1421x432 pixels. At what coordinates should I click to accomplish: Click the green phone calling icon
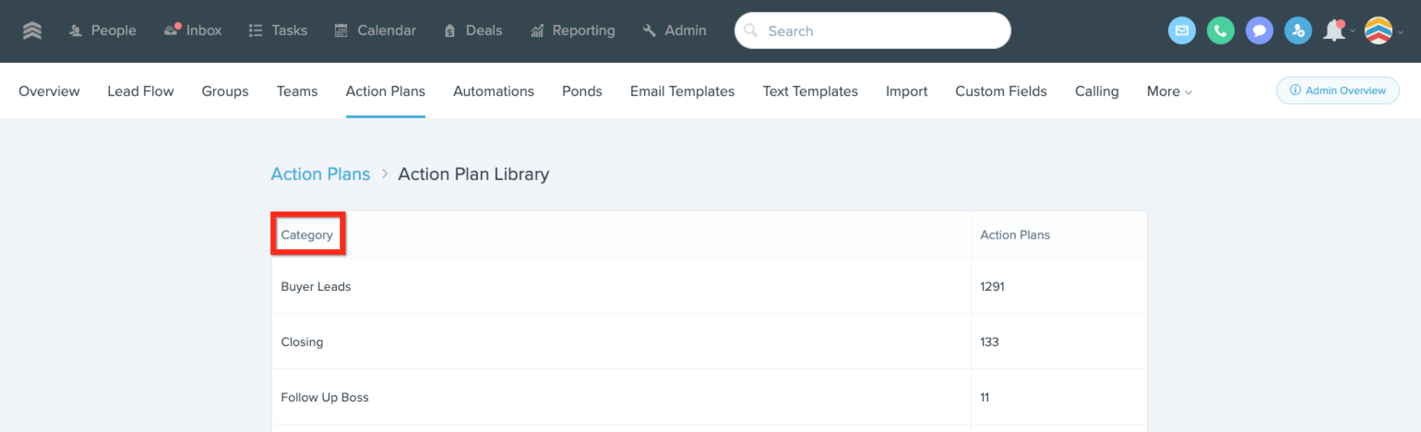[1220, 31]
